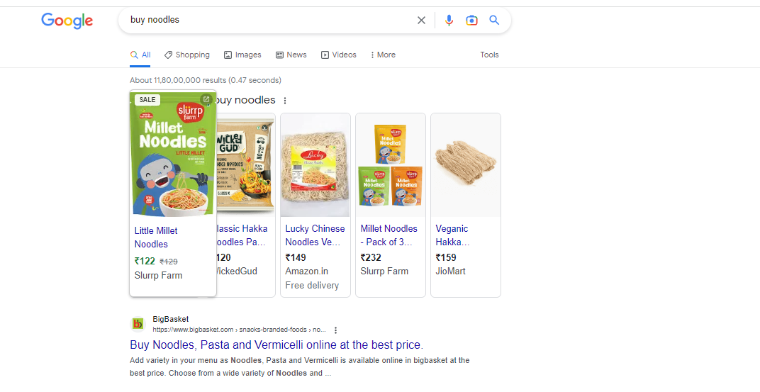Open Buy Noodles, Pasta and Vermicelli link
760x392 pixels.
[276, 345]
